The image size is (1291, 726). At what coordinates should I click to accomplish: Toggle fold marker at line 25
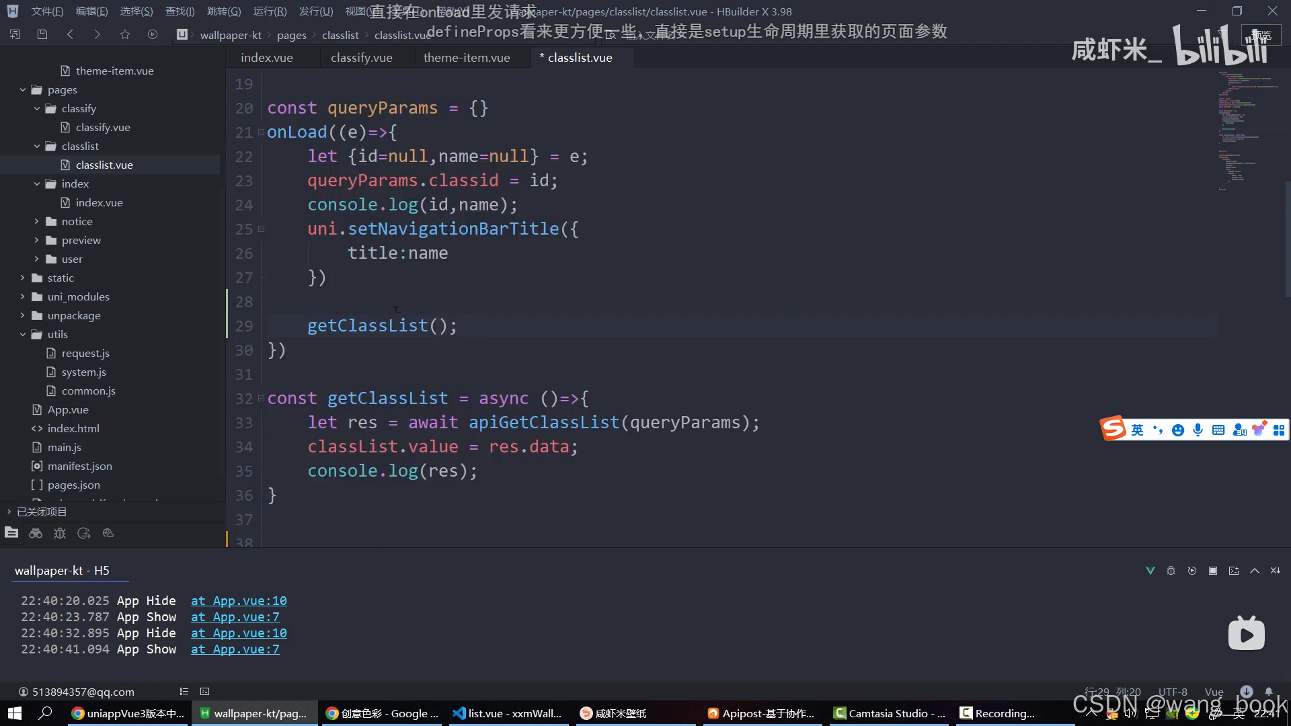(261, 229)
